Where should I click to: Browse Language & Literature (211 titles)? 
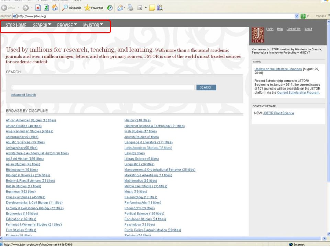click(x=148, y=142)
